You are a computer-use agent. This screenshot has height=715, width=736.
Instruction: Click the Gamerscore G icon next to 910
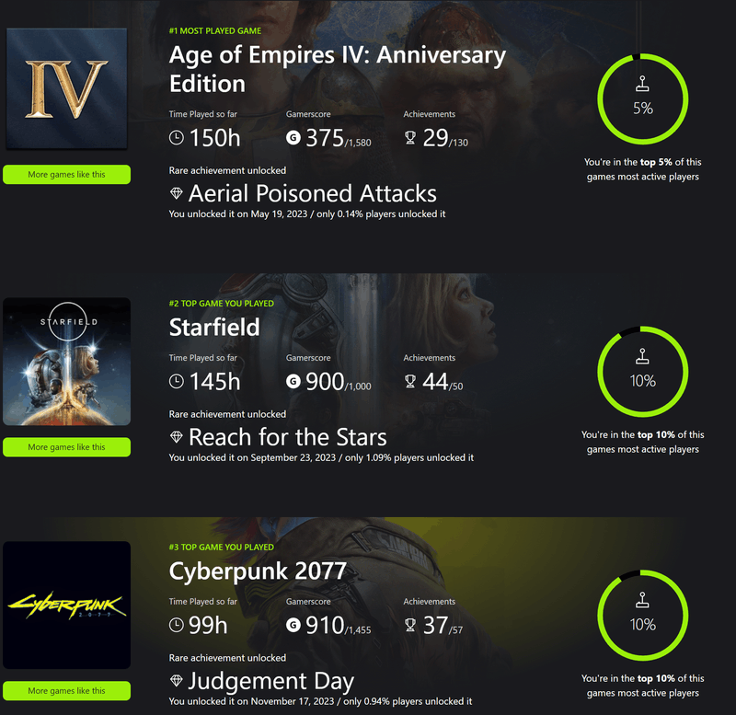click(x=294, y=627)
